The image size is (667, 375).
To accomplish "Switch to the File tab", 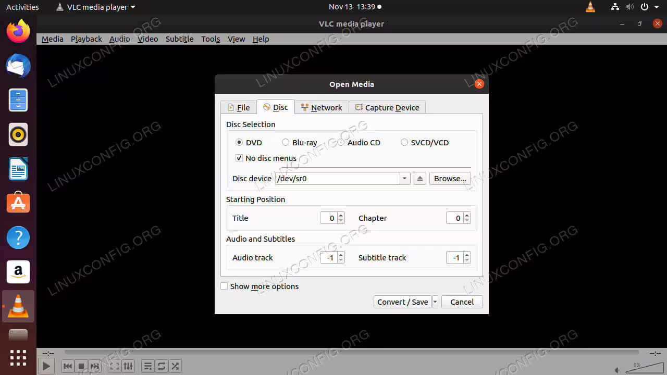I will 239,107.
